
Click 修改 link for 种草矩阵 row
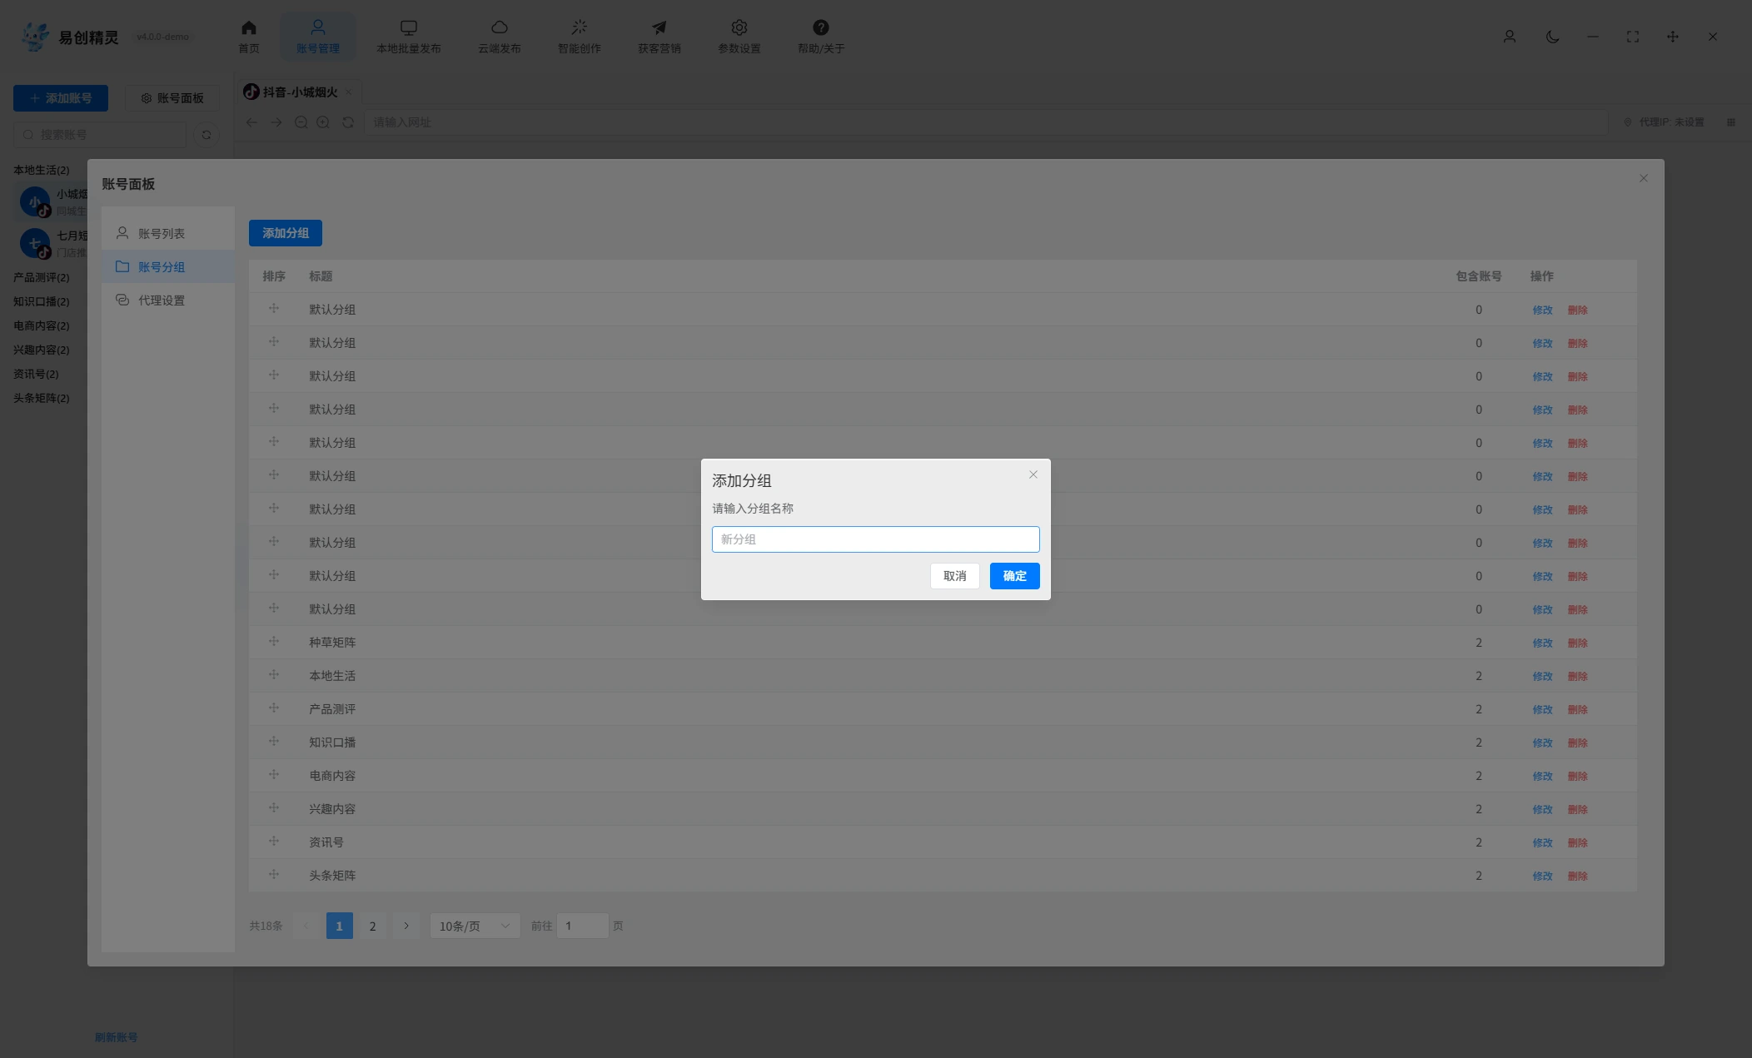[x=1542, y=643]
